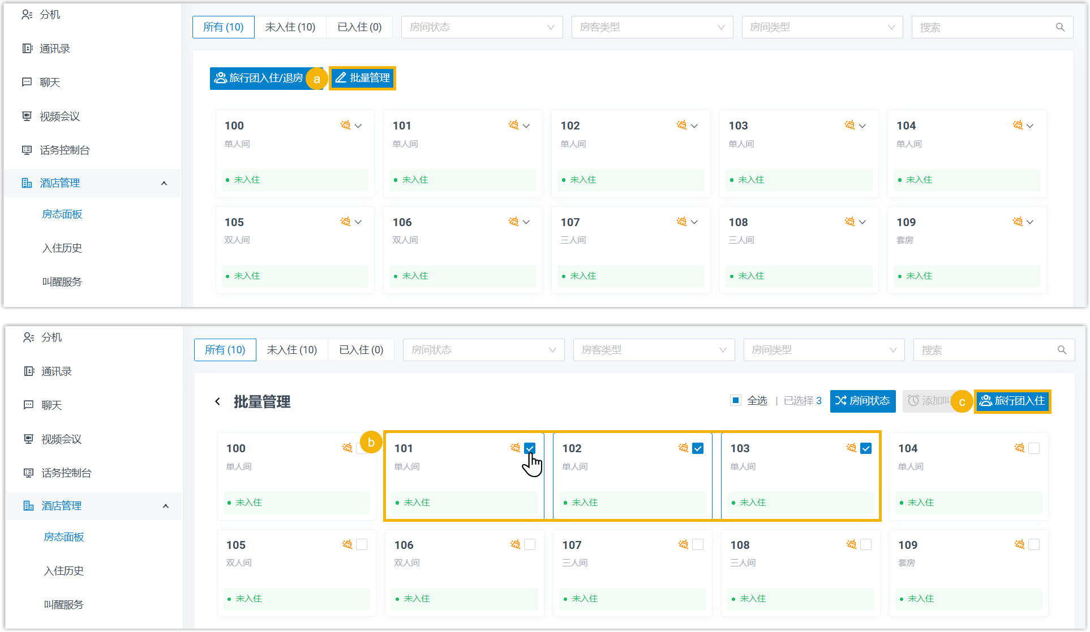Screen dimensions: 1090x632
Task: Click the cleaning icon beside room 109's chevron
Action: (x=1018, y=222)
